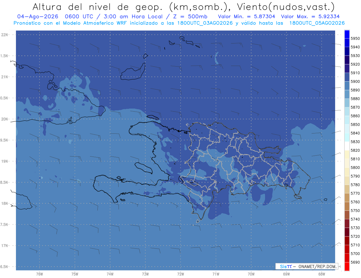Click the "5900" legend value
This screenshot has width=361, height=278.
pyautogui.click(x=355, y=82)
